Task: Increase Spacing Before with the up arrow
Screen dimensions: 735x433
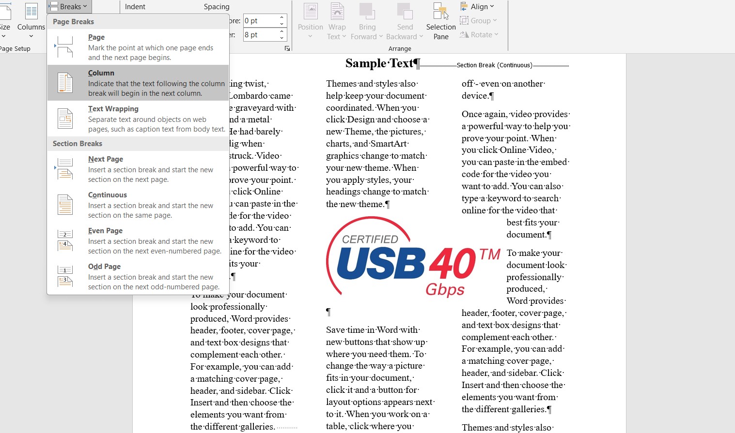Action: click(x=282, y=17)
